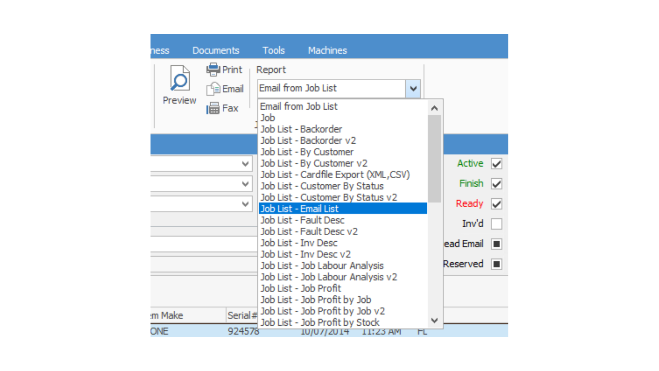
Task: Open the second filter dropdown on the left
Action: [x=246, y=183]
